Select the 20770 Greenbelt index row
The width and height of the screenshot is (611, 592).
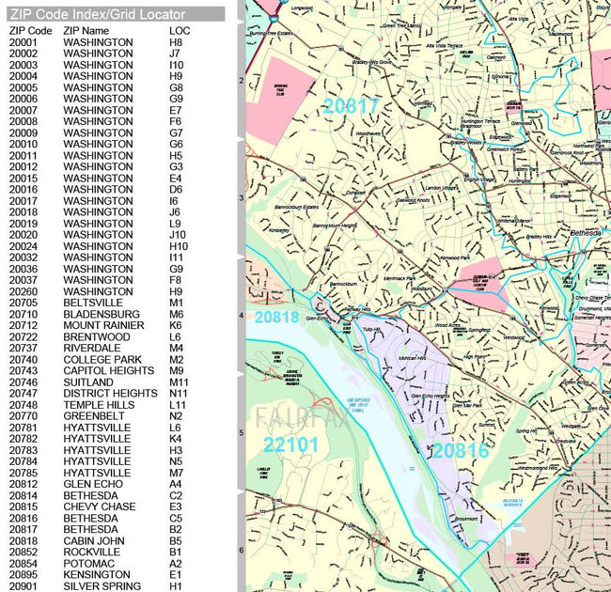(x=94, y=415)
